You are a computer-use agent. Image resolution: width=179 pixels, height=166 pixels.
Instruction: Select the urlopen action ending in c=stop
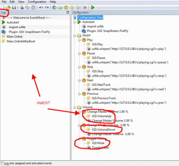(x=129, y=76)
